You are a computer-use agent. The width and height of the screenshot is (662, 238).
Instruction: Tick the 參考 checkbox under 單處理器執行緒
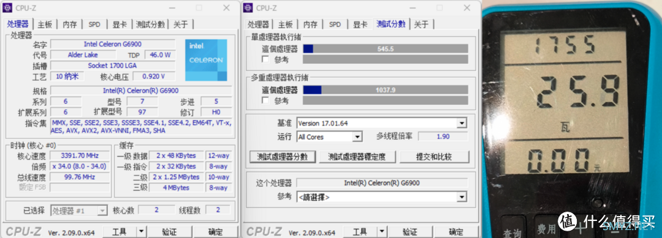coord(265,59)
